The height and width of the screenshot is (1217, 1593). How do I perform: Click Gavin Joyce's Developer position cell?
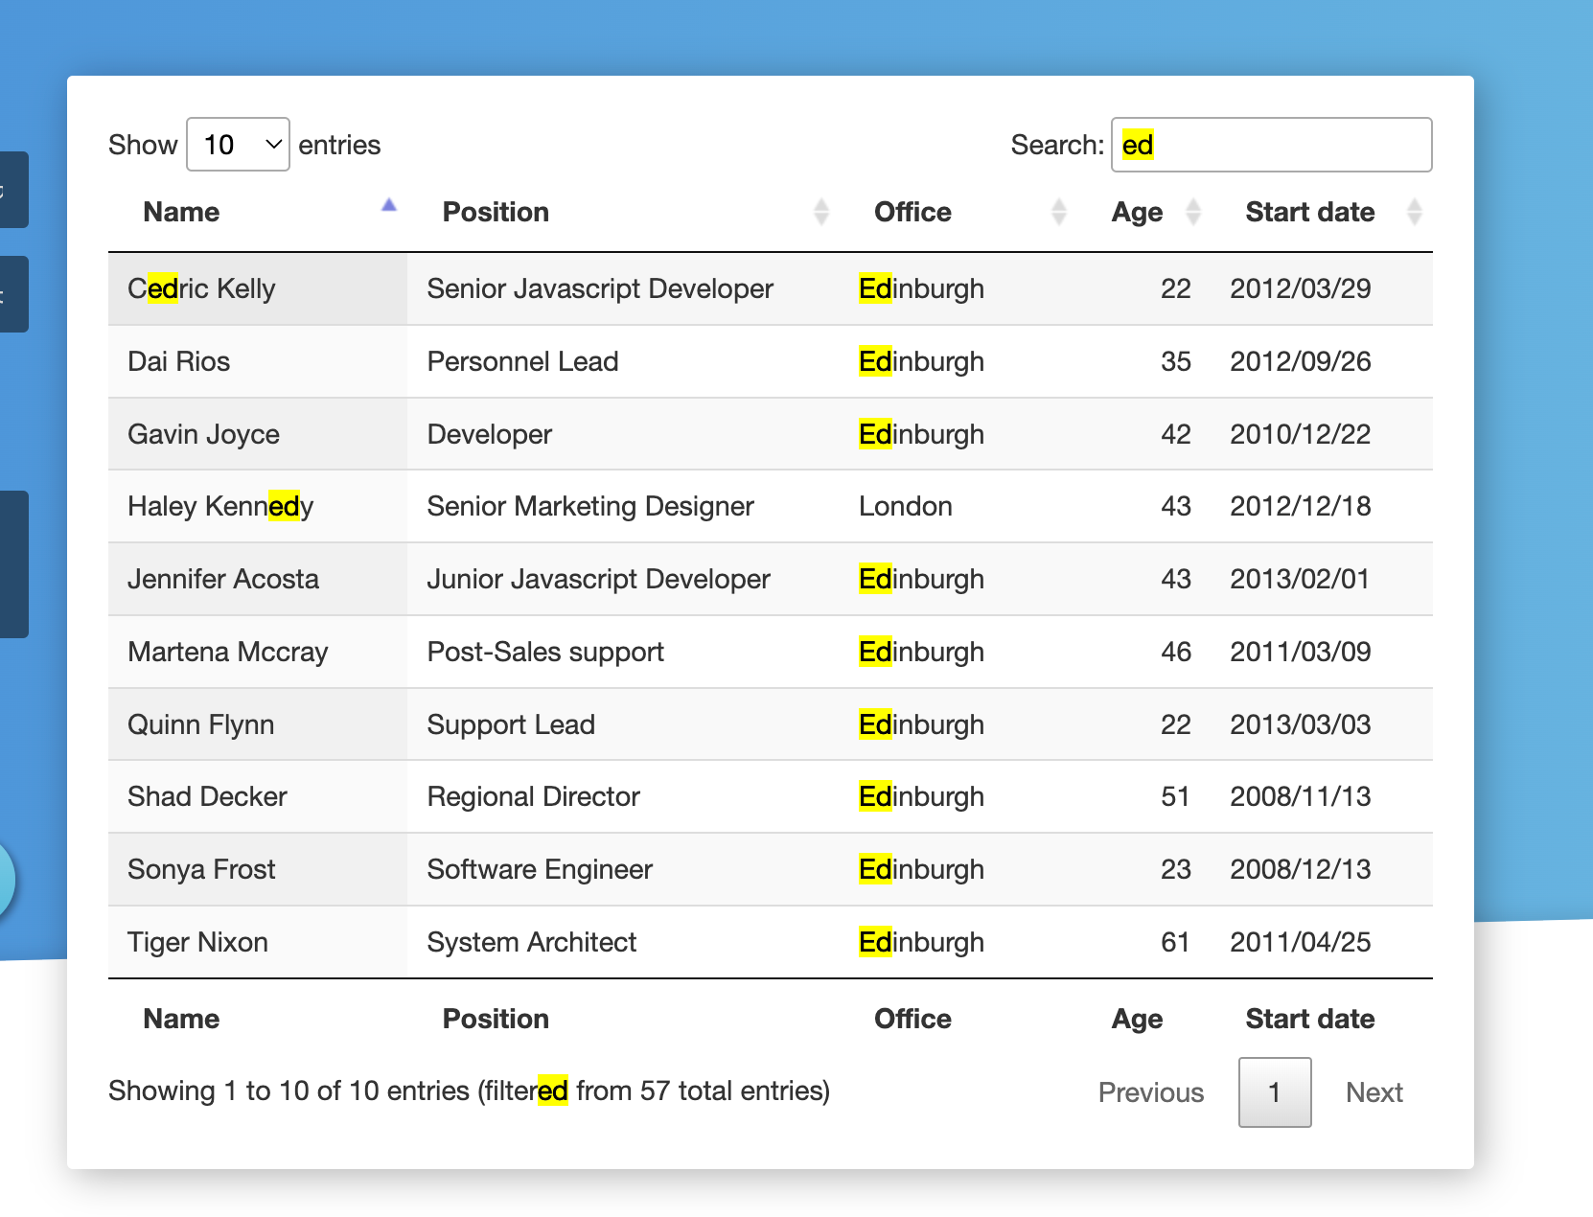pos(623,434)
